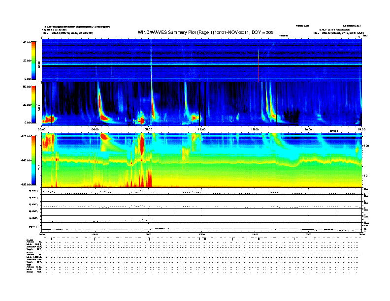Click the WIND/WAVES Summary Plot title
This screenshot has height=301, width=390.
click(205, 32)
